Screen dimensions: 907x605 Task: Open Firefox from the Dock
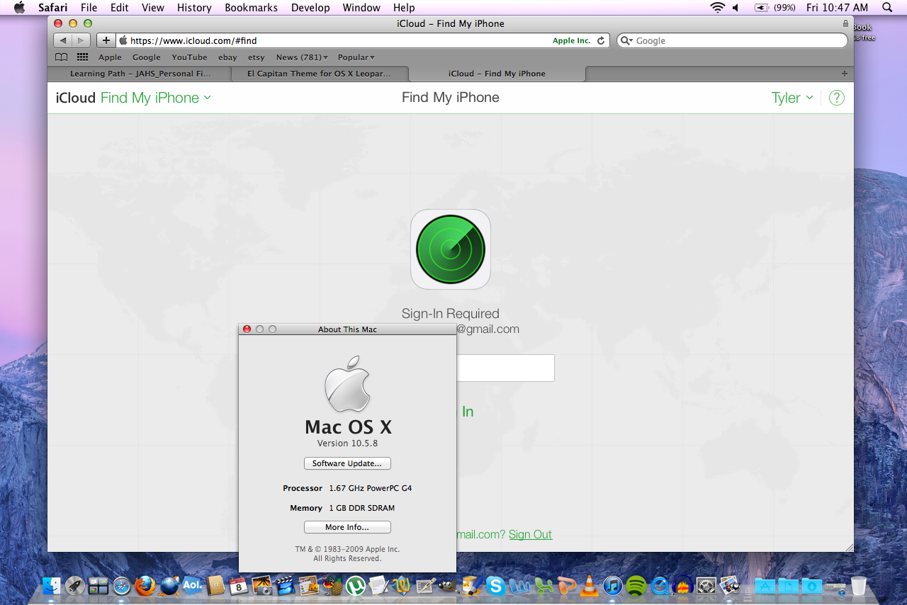coord(145,586)
